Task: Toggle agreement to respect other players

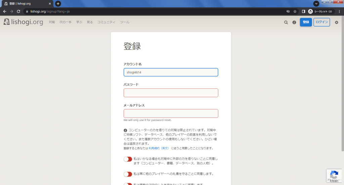Action: tap(128, 174)
